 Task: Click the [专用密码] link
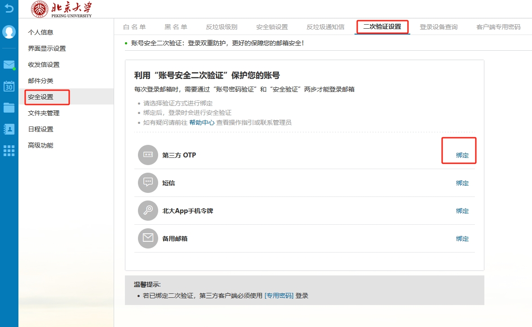click(279, 296)
